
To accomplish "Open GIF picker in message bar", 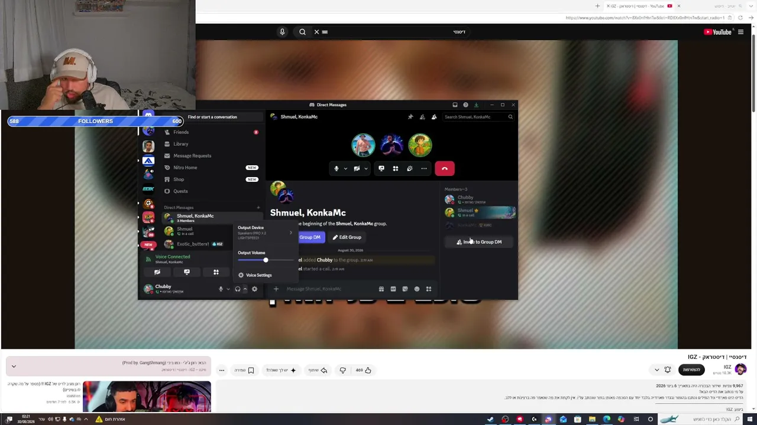I will pos(393,289).
